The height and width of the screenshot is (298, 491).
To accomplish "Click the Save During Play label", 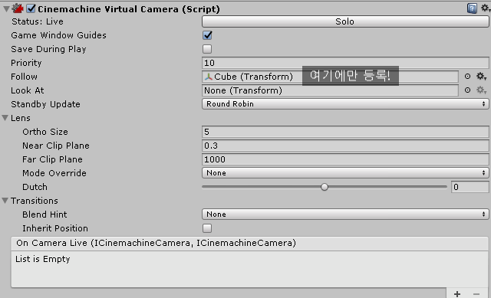I will click(48, 49).
